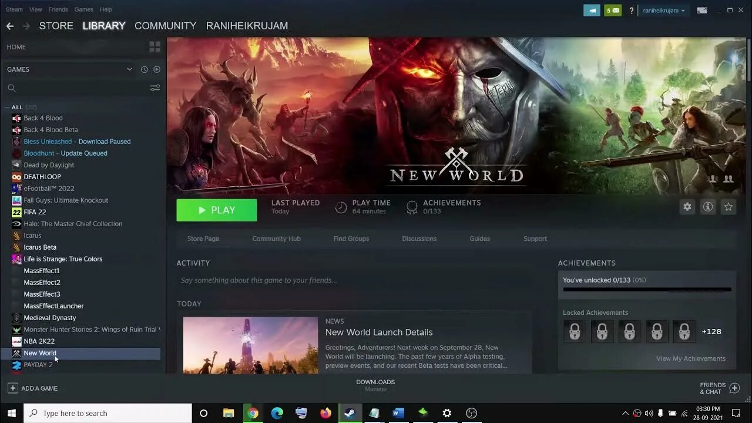Show New World game info icon
The width and height of the screenshot is (752, 423).
click(708, 207)
